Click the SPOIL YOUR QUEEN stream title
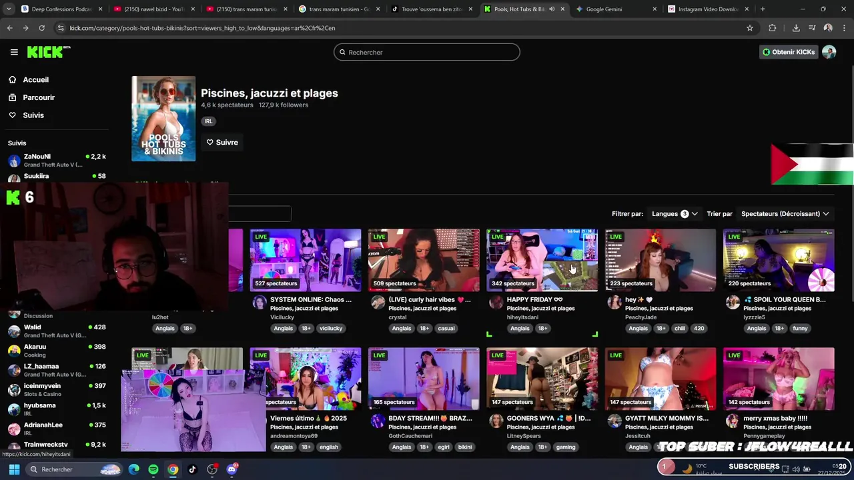The width and height of the screenshot is (854, 480). point(785,299)
